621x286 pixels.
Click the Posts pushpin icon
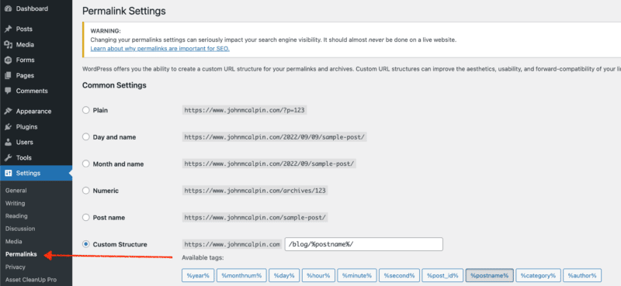(x=8, y=29)
